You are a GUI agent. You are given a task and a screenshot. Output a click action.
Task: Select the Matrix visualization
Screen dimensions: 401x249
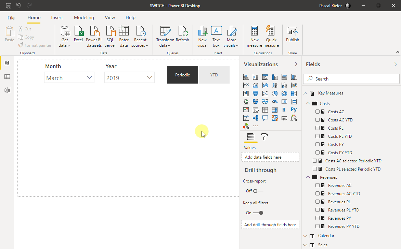point(275,110)
